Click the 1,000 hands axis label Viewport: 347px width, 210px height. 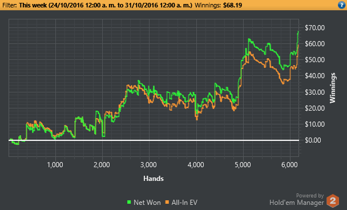[x=55, y=165]
